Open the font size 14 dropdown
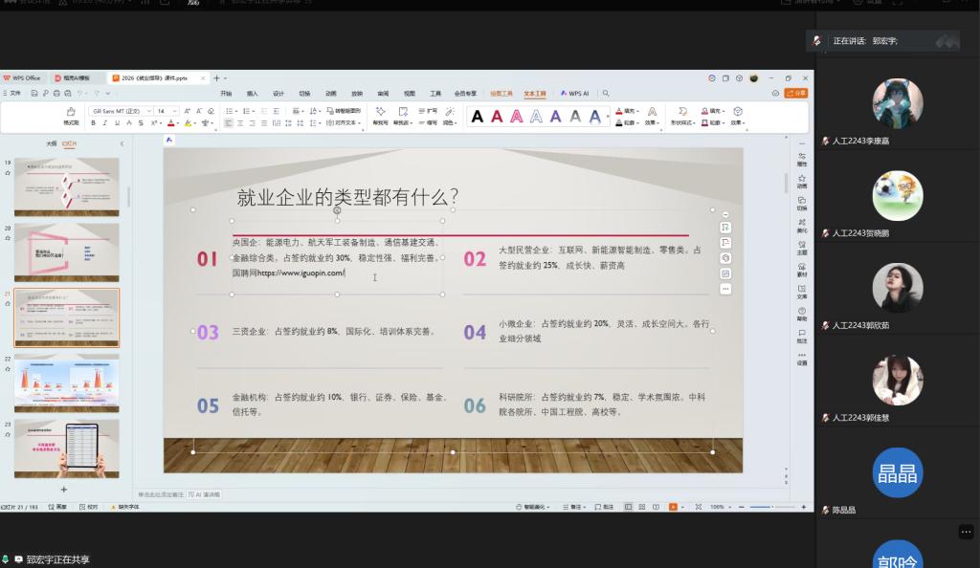This screenshot has width=980, height=568. pyautogui.click(x=175, y=111)
